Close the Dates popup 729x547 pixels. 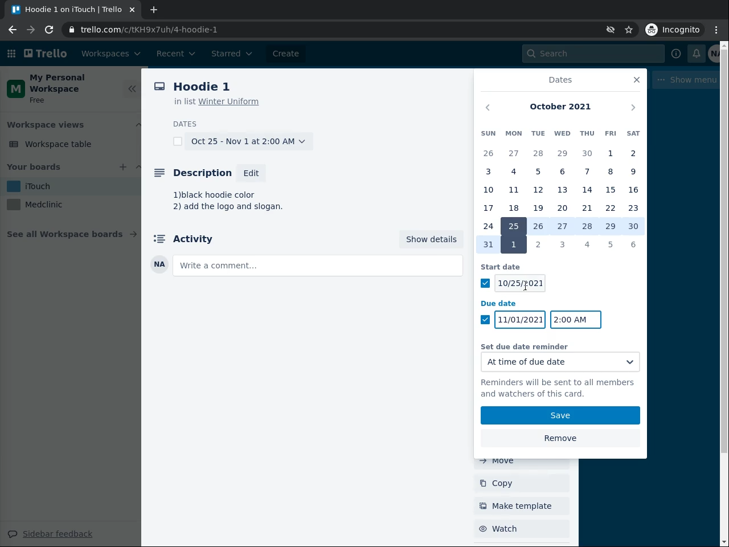point(637,80)
